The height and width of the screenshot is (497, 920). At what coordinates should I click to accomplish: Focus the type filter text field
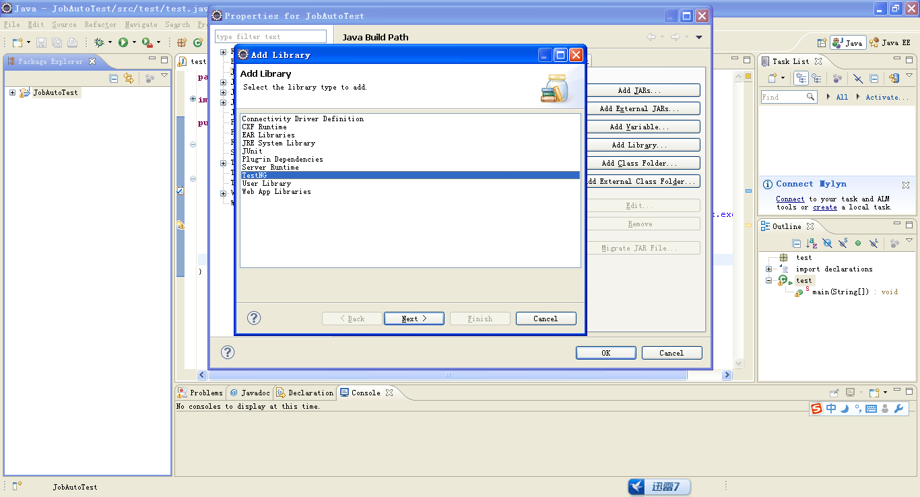271,36
